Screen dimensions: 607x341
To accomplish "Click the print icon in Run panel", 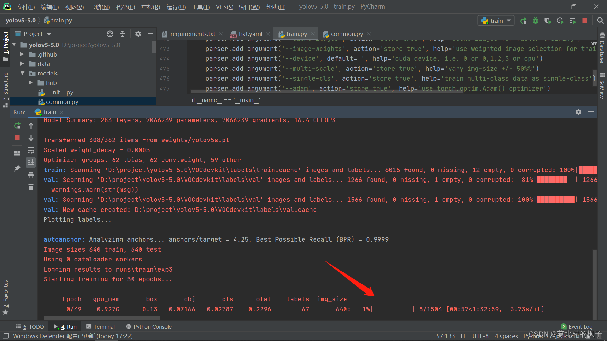I will [x=31, y=175].
